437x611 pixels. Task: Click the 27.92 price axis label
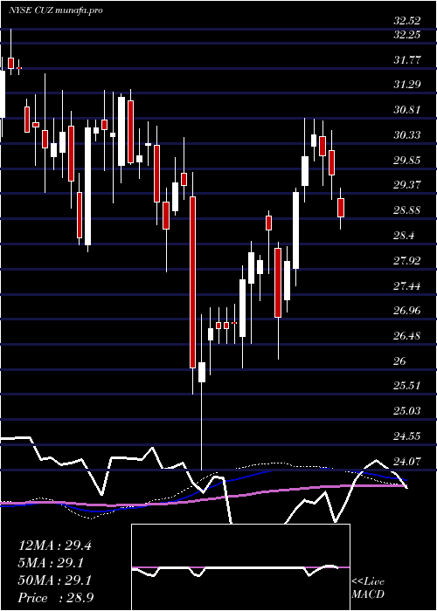point(407,261)
